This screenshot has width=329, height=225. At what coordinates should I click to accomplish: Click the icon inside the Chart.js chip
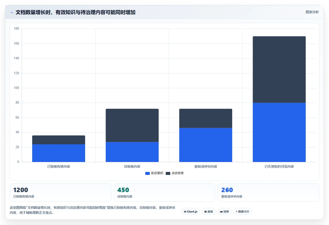click(185, 212)
